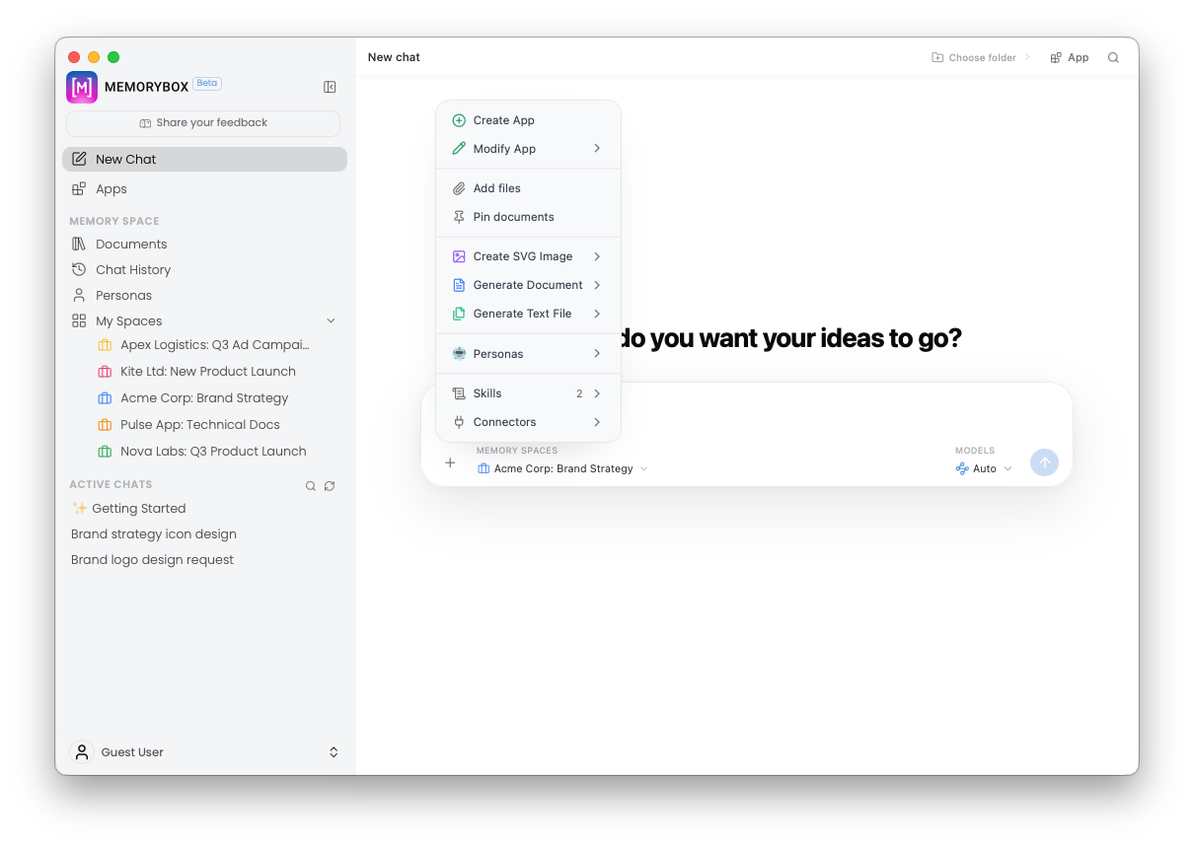Image resolution: width=1194 pixels, height=848 pixels.
Task: Click the Personas robot icon in menu
Action: (459, 354)
